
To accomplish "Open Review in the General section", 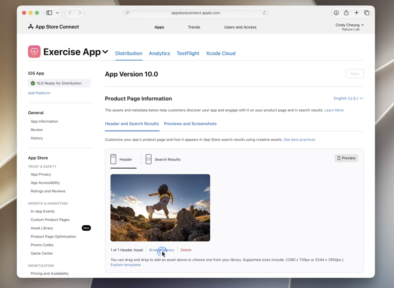I will [37, 130].
